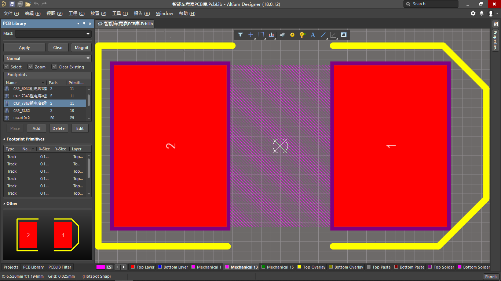The height and width of the screenshot is (281, 501).
Task: Select the move objects cross-arrow tool
Action: [251, 35]
